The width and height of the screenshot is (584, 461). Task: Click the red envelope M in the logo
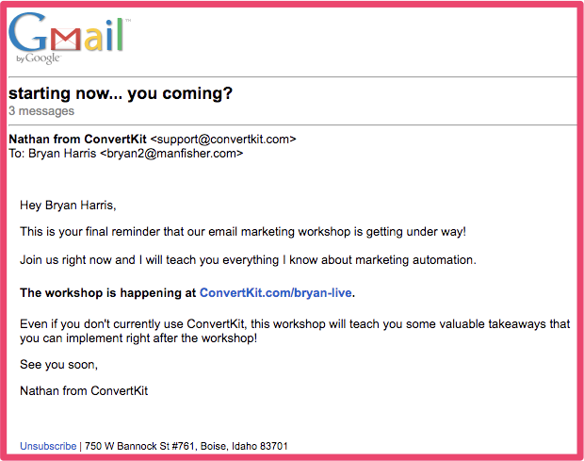click(x=66, y=40)
